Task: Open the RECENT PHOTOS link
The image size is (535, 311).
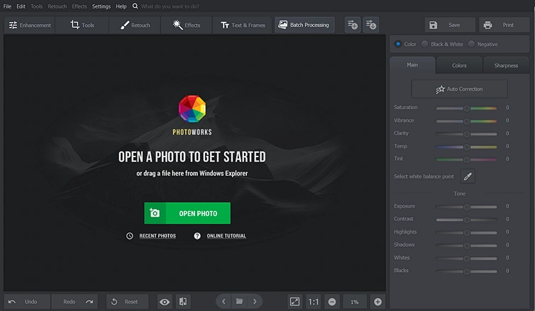Action: 158,236
